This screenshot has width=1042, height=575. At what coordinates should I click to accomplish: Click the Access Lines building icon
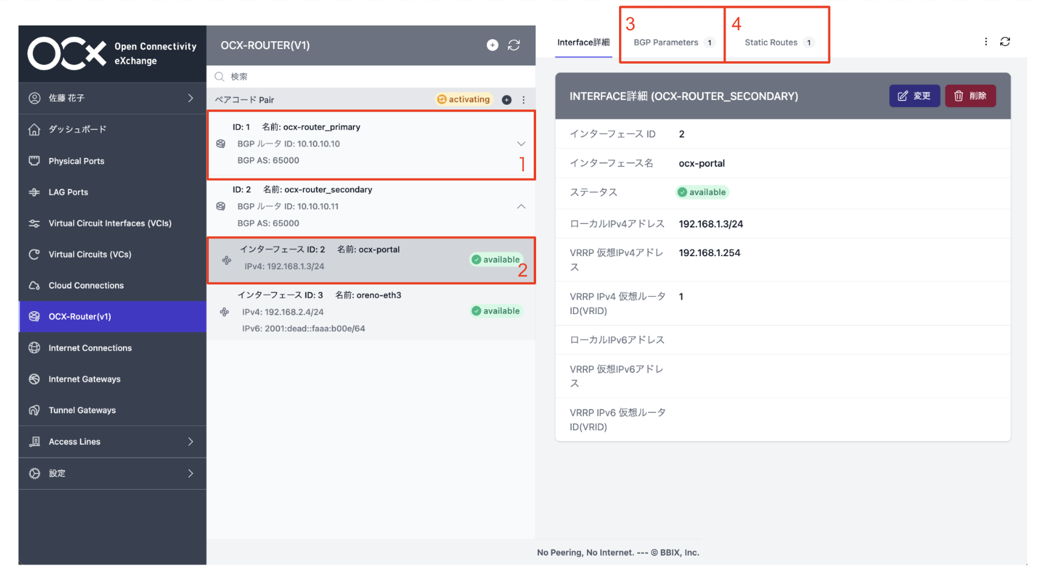click(x=34, y=442)
